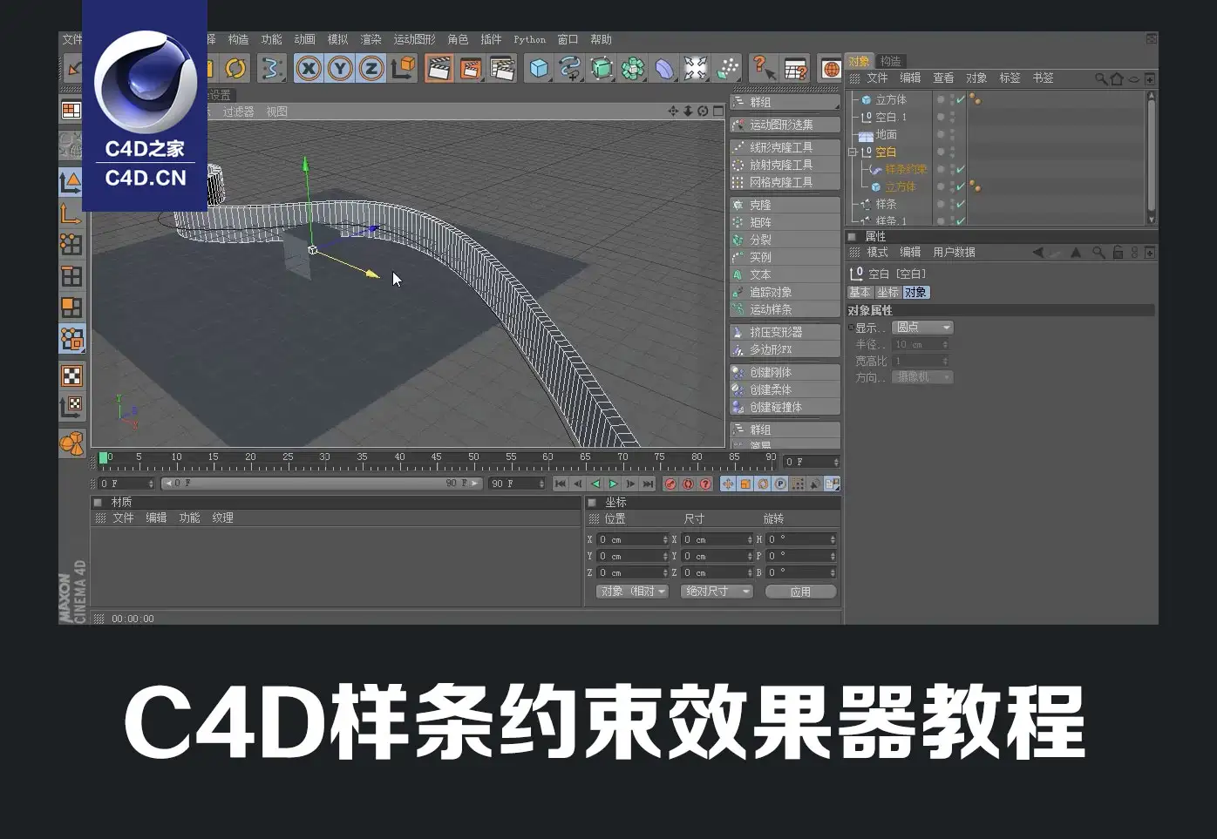
Task: Activate the context help question-mark cursor
Action: coord(764,68)
